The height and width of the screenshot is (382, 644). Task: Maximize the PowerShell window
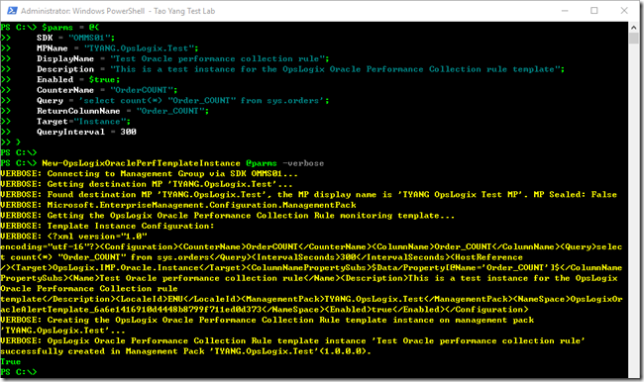pos(593,11)
